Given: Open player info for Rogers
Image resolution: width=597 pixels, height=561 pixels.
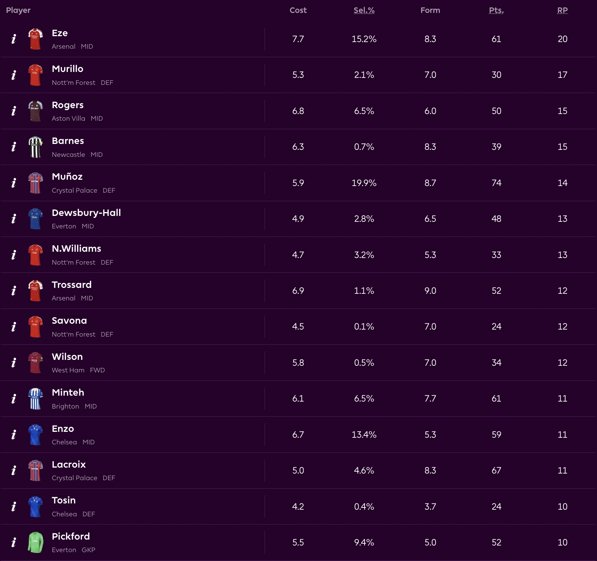Looking at the screenshot, I should (x=14, y=111).
